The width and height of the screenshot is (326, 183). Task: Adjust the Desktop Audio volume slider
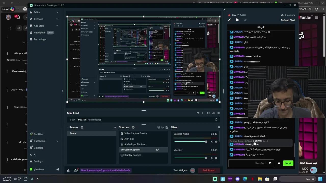(191, 142)
